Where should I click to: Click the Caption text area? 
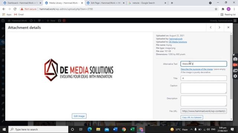(204, 88)
